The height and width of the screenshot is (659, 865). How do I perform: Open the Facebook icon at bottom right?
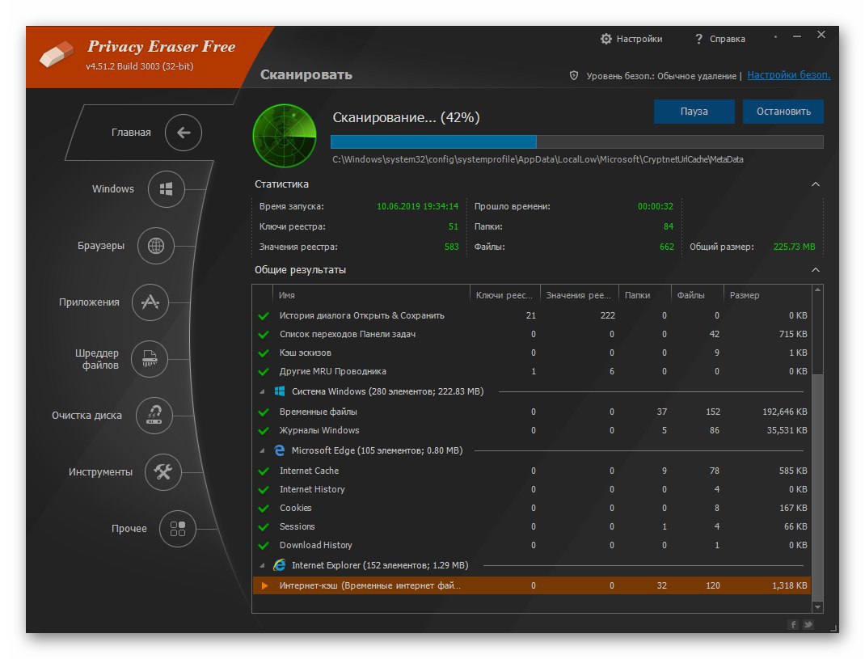793,624
